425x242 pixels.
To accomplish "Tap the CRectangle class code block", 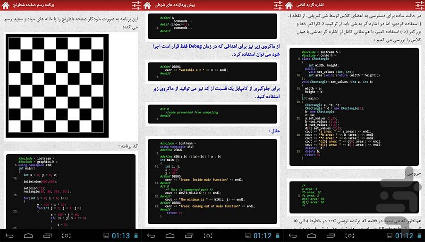I will tap(354, 107).
